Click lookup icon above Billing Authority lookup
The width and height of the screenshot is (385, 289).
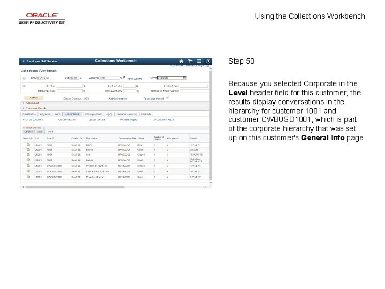tap(137, 86)
